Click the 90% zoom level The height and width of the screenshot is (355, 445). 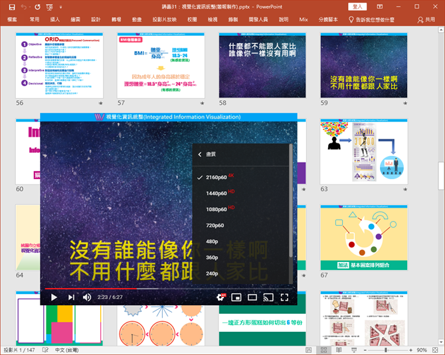[x=422, y=350]
